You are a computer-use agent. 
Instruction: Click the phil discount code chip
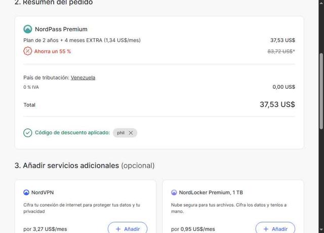125,133
